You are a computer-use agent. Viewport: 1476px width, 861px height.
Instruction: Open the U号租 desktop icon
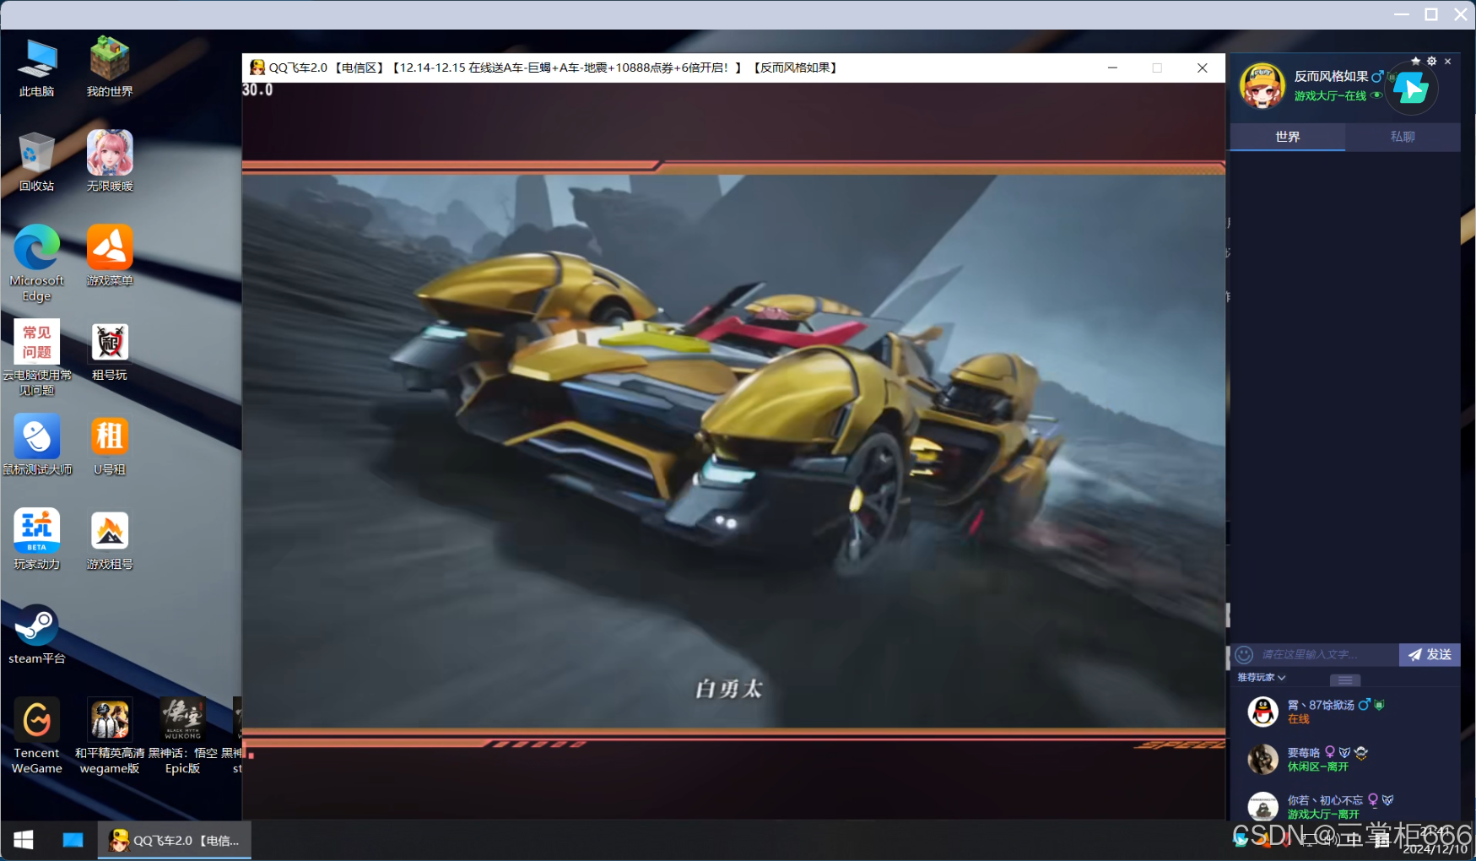pos(110,445)
